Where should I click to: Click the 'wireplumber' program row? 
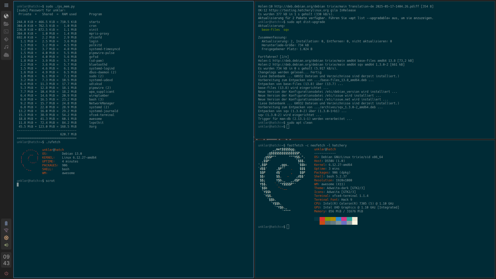pos(63,96)
